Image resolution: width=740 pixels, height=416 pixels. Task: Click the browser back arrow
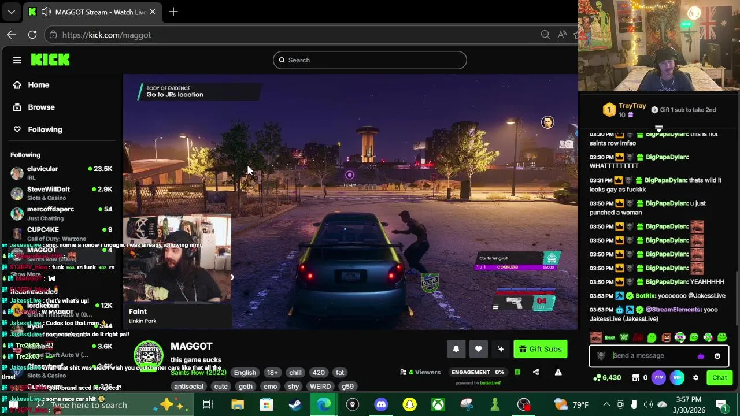[x=12, y=35]
